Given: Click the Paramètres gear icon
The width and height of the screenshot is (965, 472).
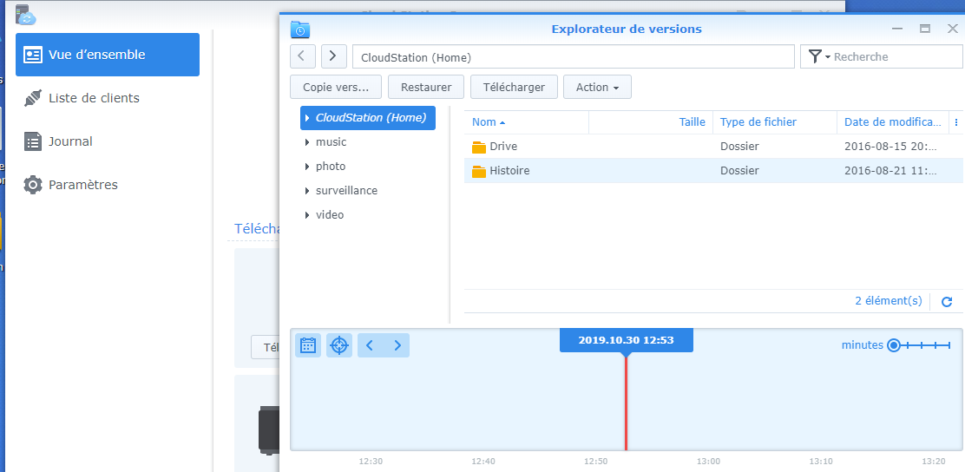Looking at the screenshot, I should [x=33, y=185].
